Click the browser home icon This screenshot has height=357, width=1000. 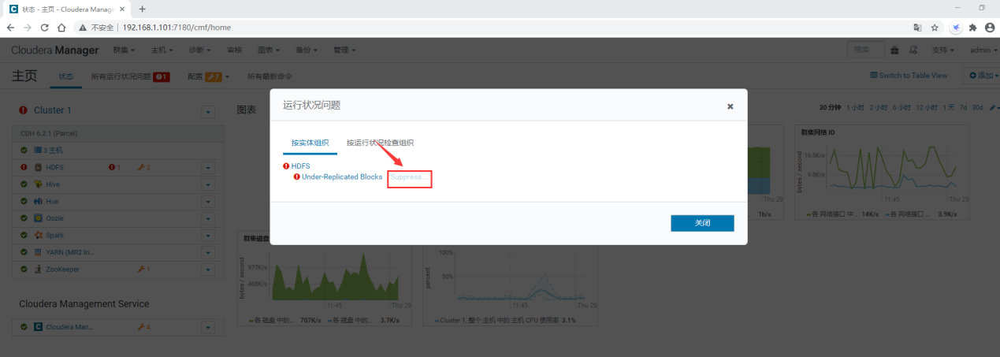point(61,27)
